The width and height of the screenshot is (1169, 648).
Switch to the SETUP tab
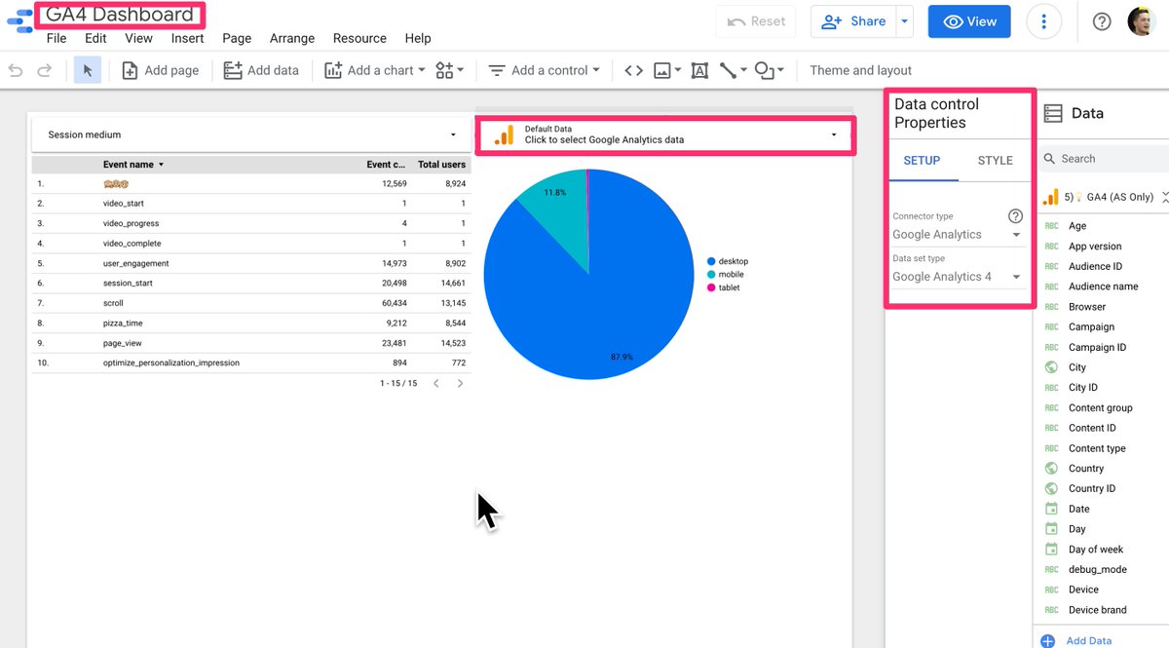922,160
